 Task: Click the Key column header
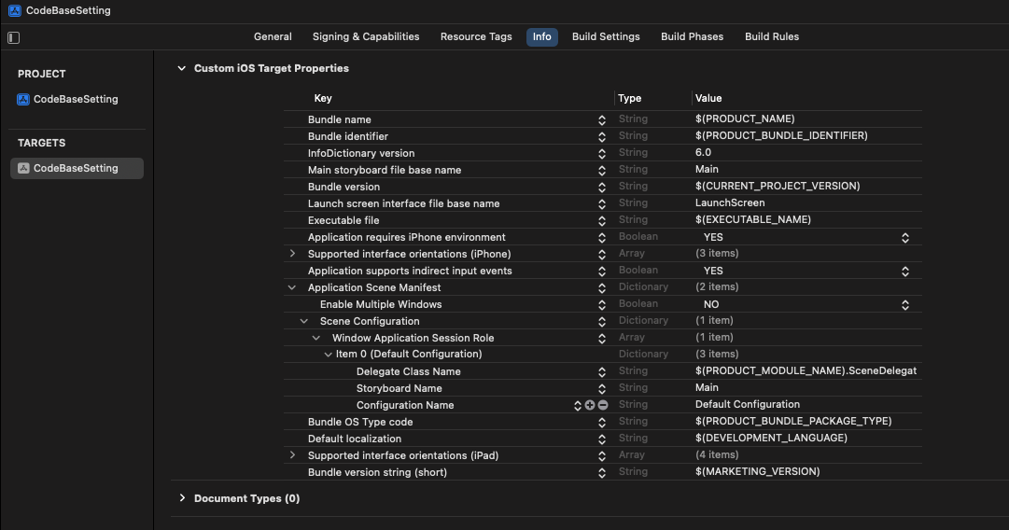[x=323, y=98]
